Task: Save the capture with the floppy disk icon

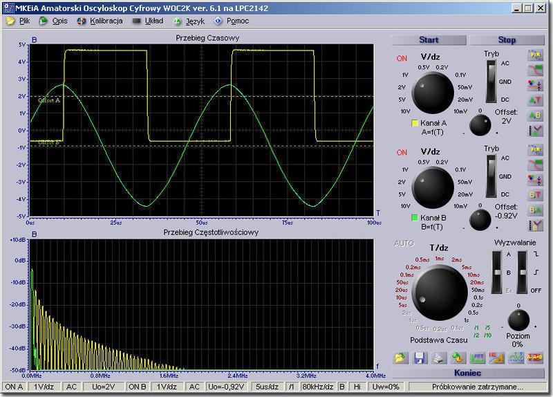Action: click(x=419, y=358)
